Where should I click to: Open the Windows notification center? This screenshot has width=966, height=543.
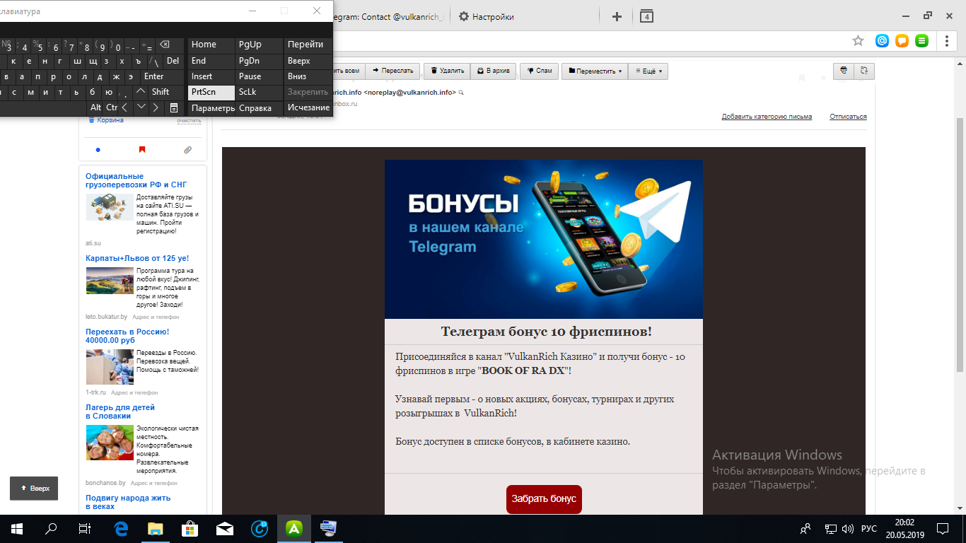(x=943, y=528)
